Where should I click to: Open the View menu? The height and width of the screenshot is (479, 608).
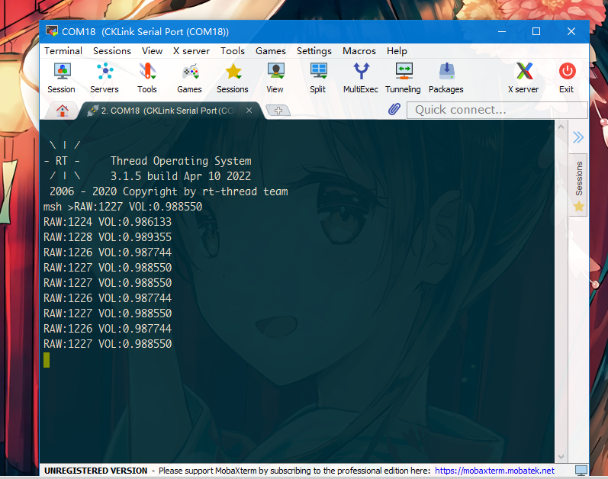coord(152,51)
